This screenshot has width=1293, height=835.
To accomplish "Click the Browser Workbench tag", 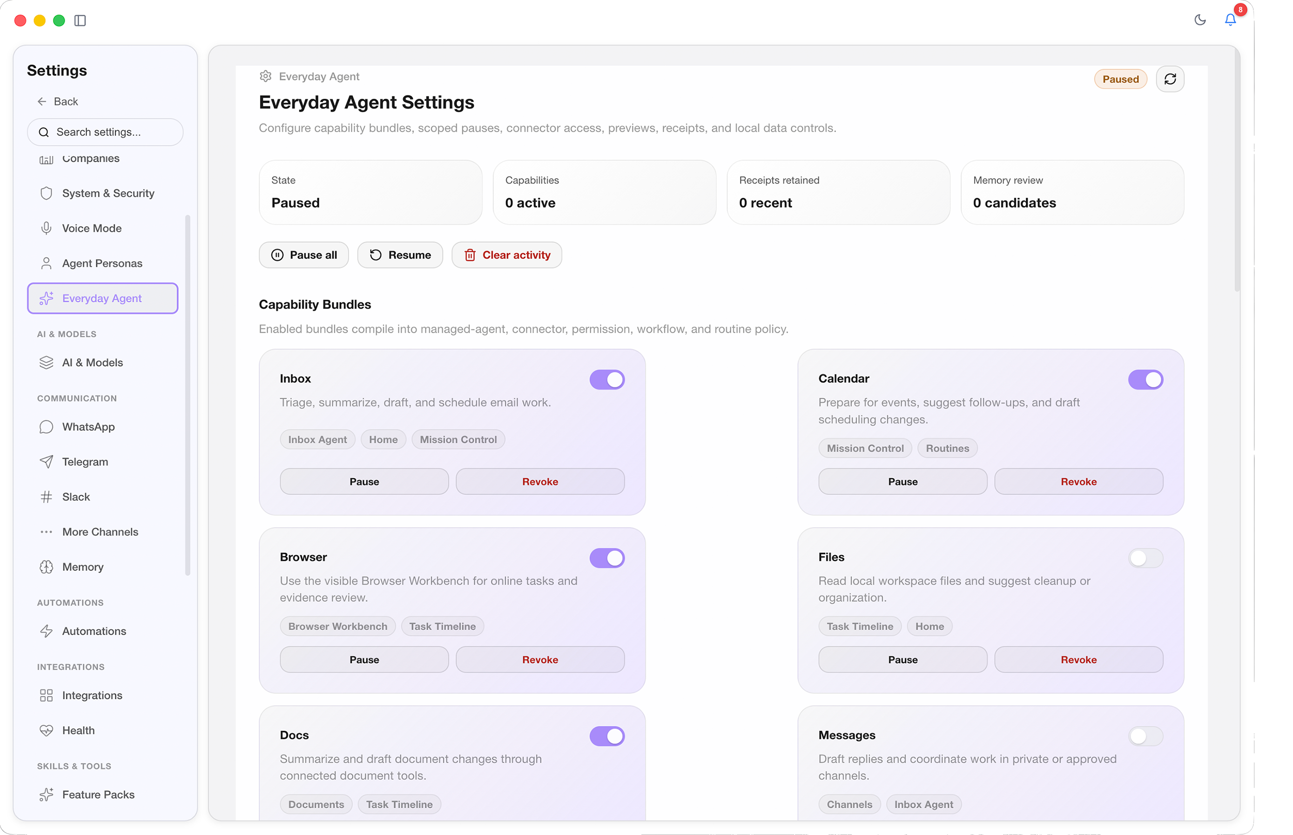I will click(x=337, y=627).
